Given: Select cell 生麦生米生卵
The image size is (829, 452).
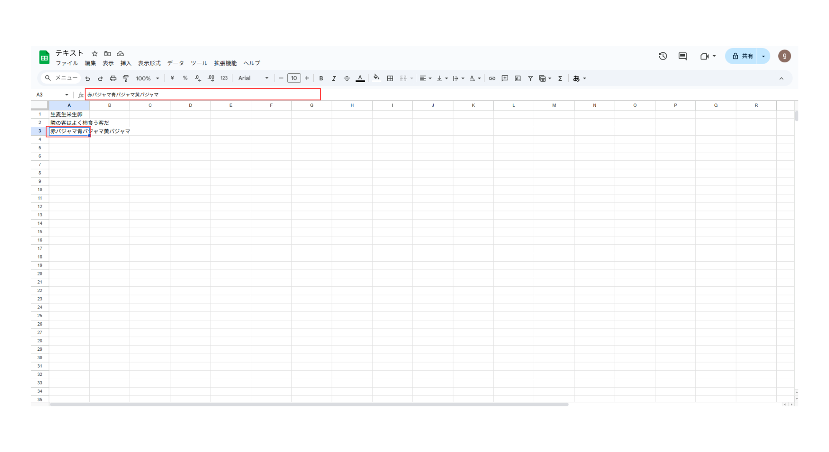Looking at the screenshot, I should [x=69, y=114].
